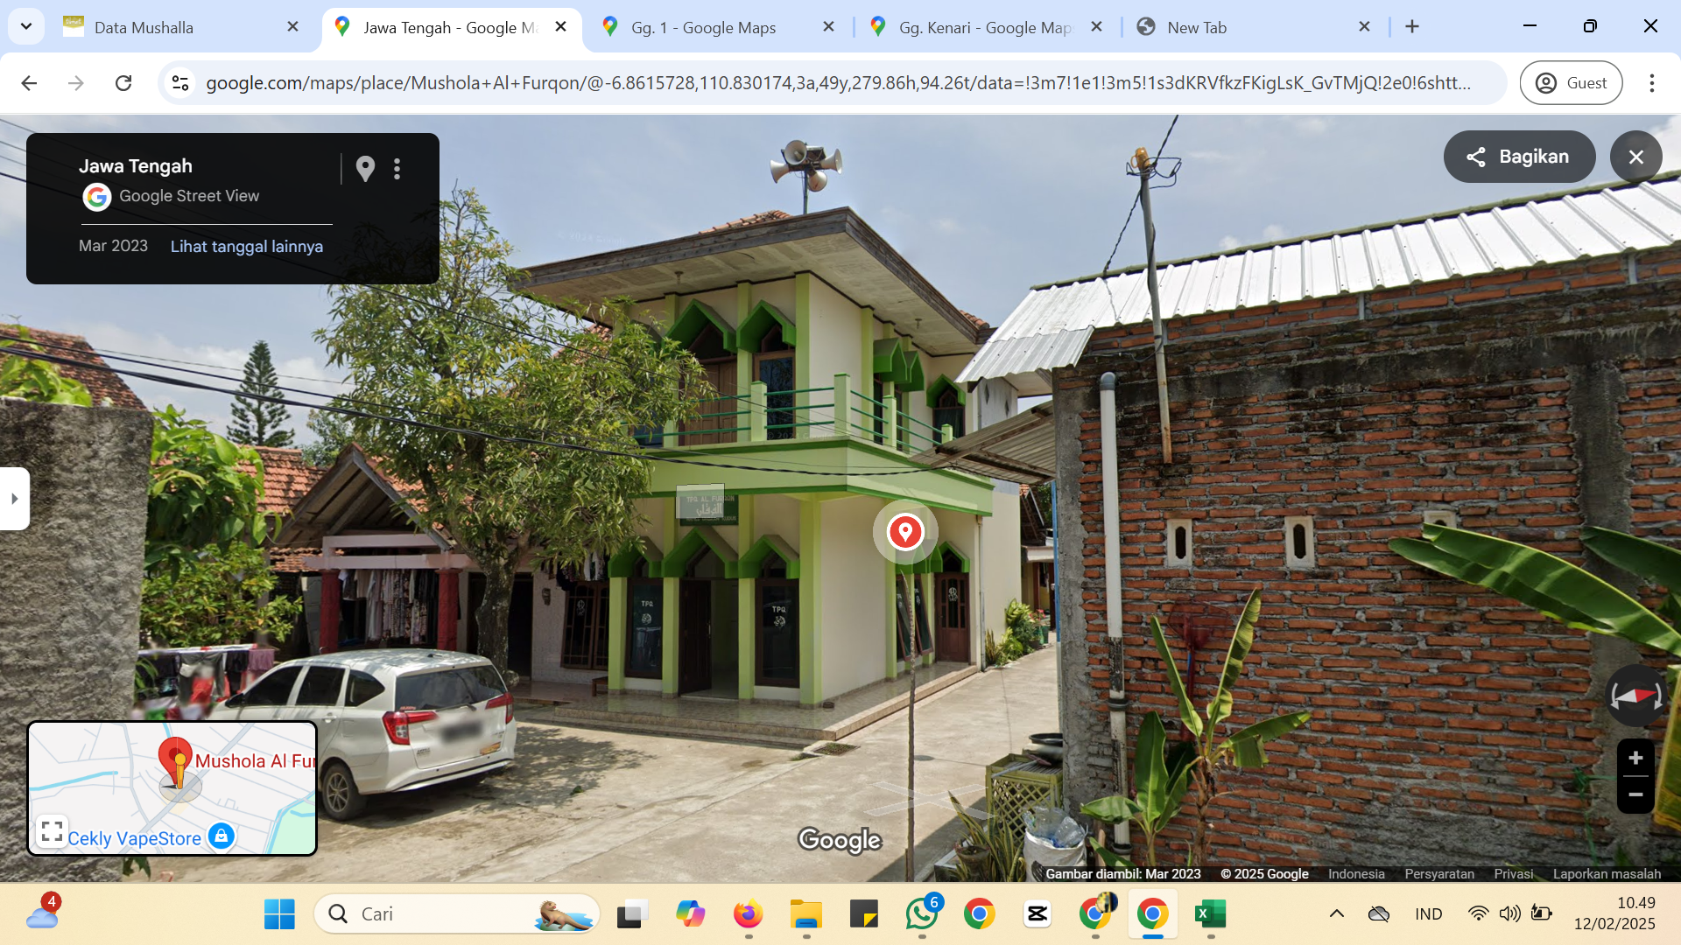Rotate view using the compass control

click(x=1635, y=696)
